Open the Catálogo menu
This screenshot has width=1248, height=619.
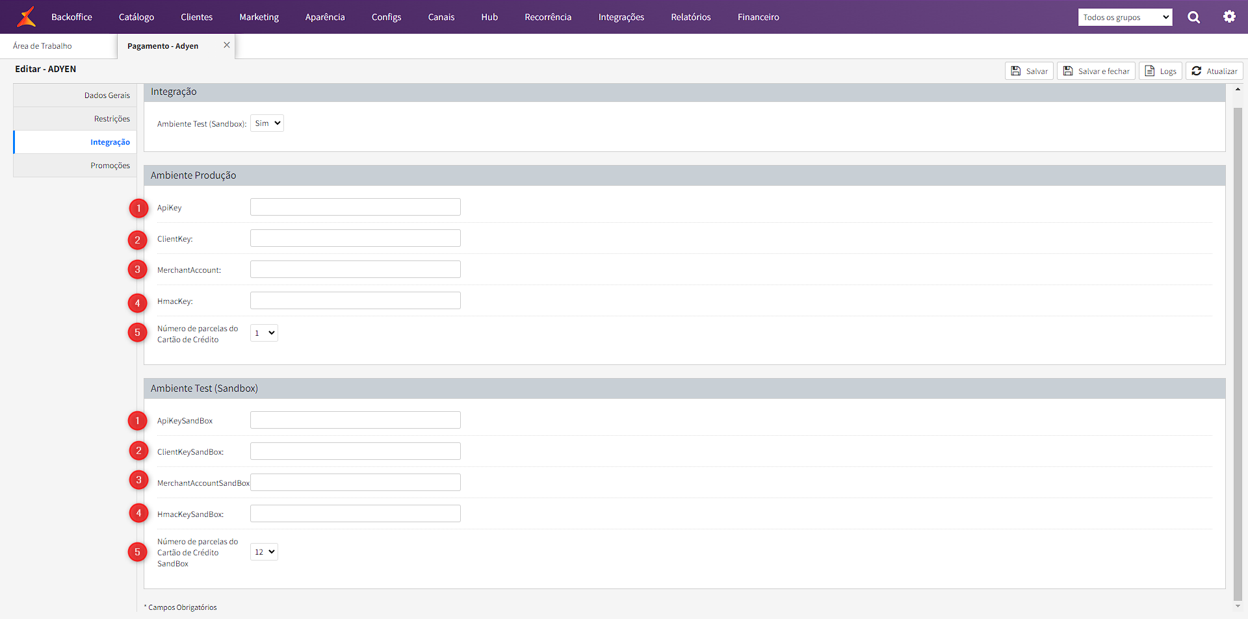pos(136,17)
